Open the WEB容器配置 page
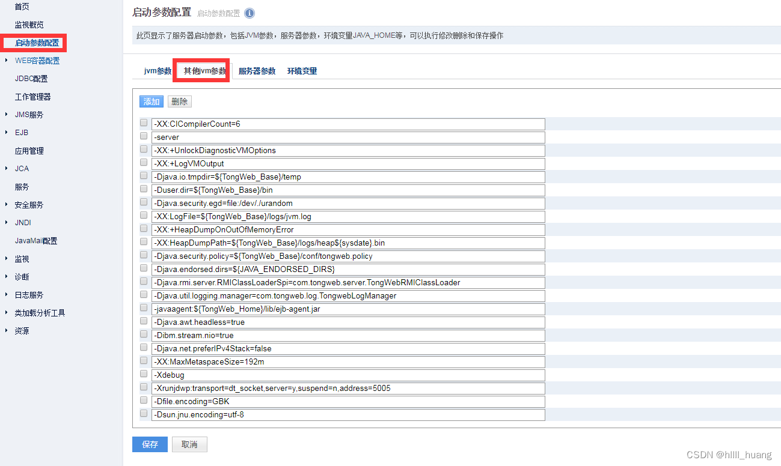Image resolution: width=781 pixels, height=466 pixels. click(37, 60)
